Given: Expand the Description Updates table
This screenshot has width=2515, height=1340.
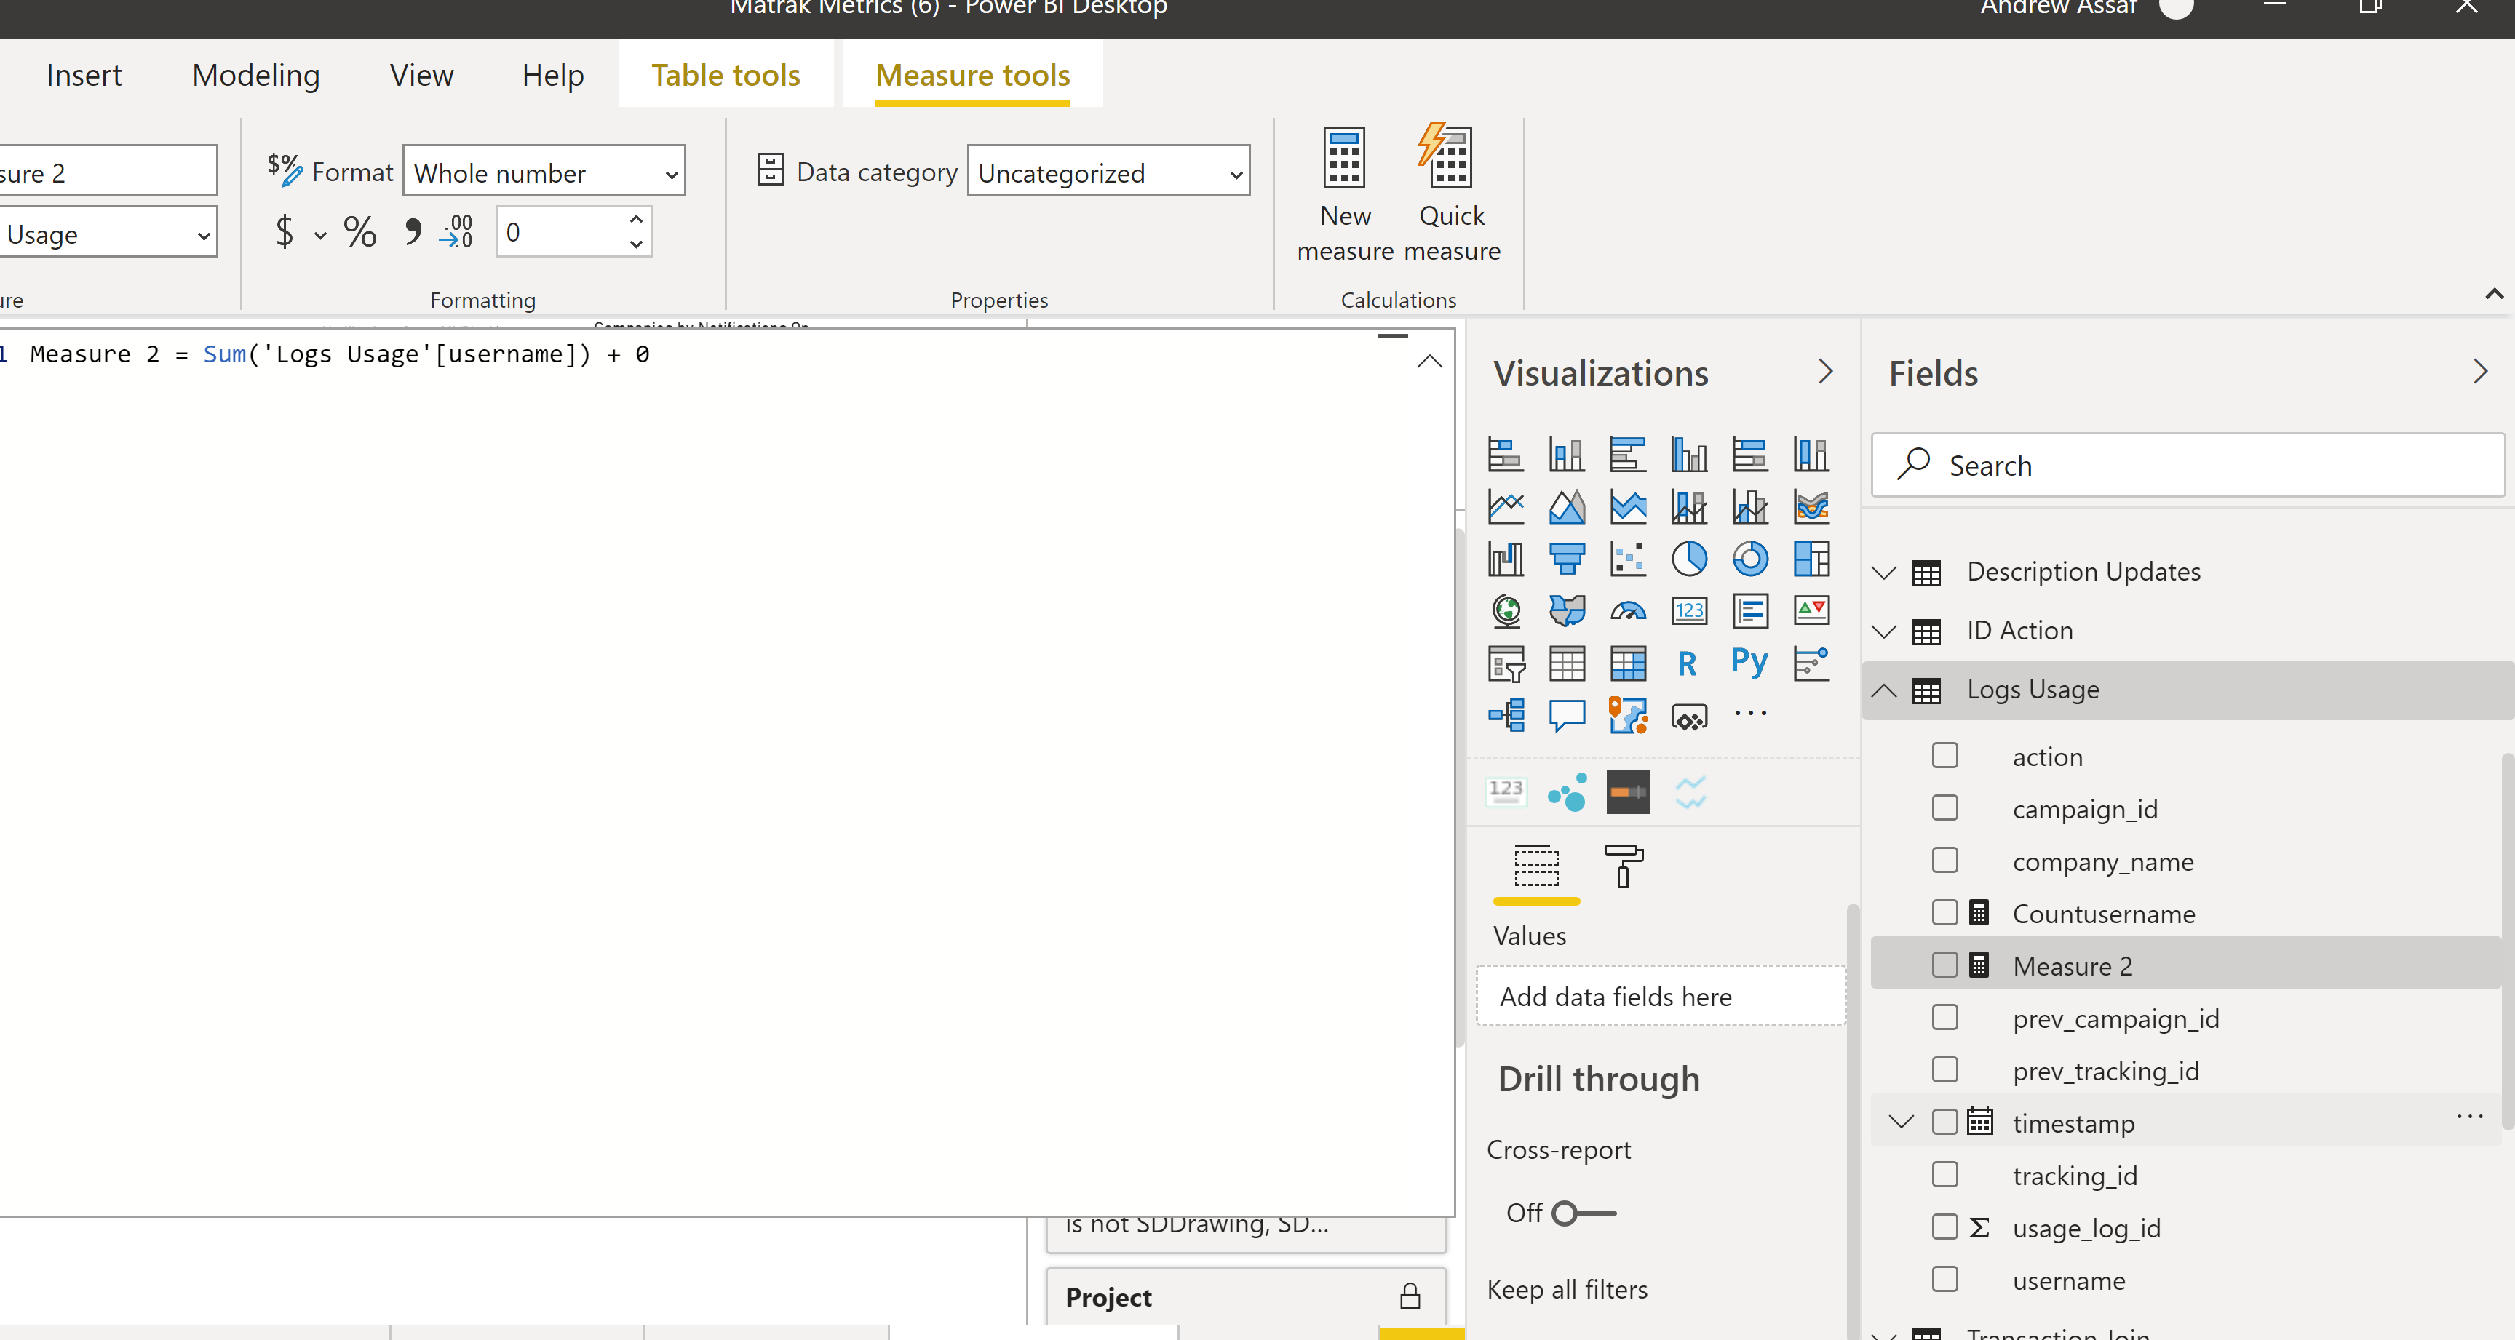Looking at the screenshot, I should coord(1884,573).
